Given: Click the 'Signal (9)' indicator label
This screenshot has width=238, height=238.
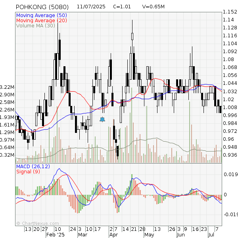Looking at the screenshot, I should click(28, 172).
